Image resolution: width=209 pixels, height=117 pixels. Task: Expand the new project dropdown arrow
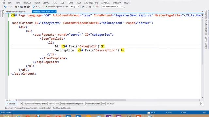pos(18,7)
